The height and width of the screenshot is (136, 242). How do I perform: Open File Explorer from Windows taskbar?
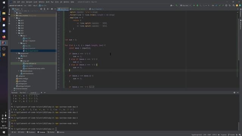tap(4, 14)
